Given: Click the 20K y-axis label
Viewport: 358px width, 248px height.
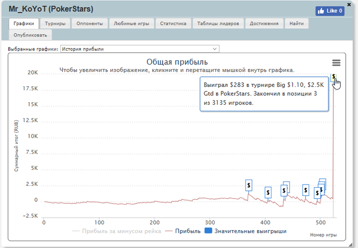Looking at the screenshot, I should click(x=33, y=73).
